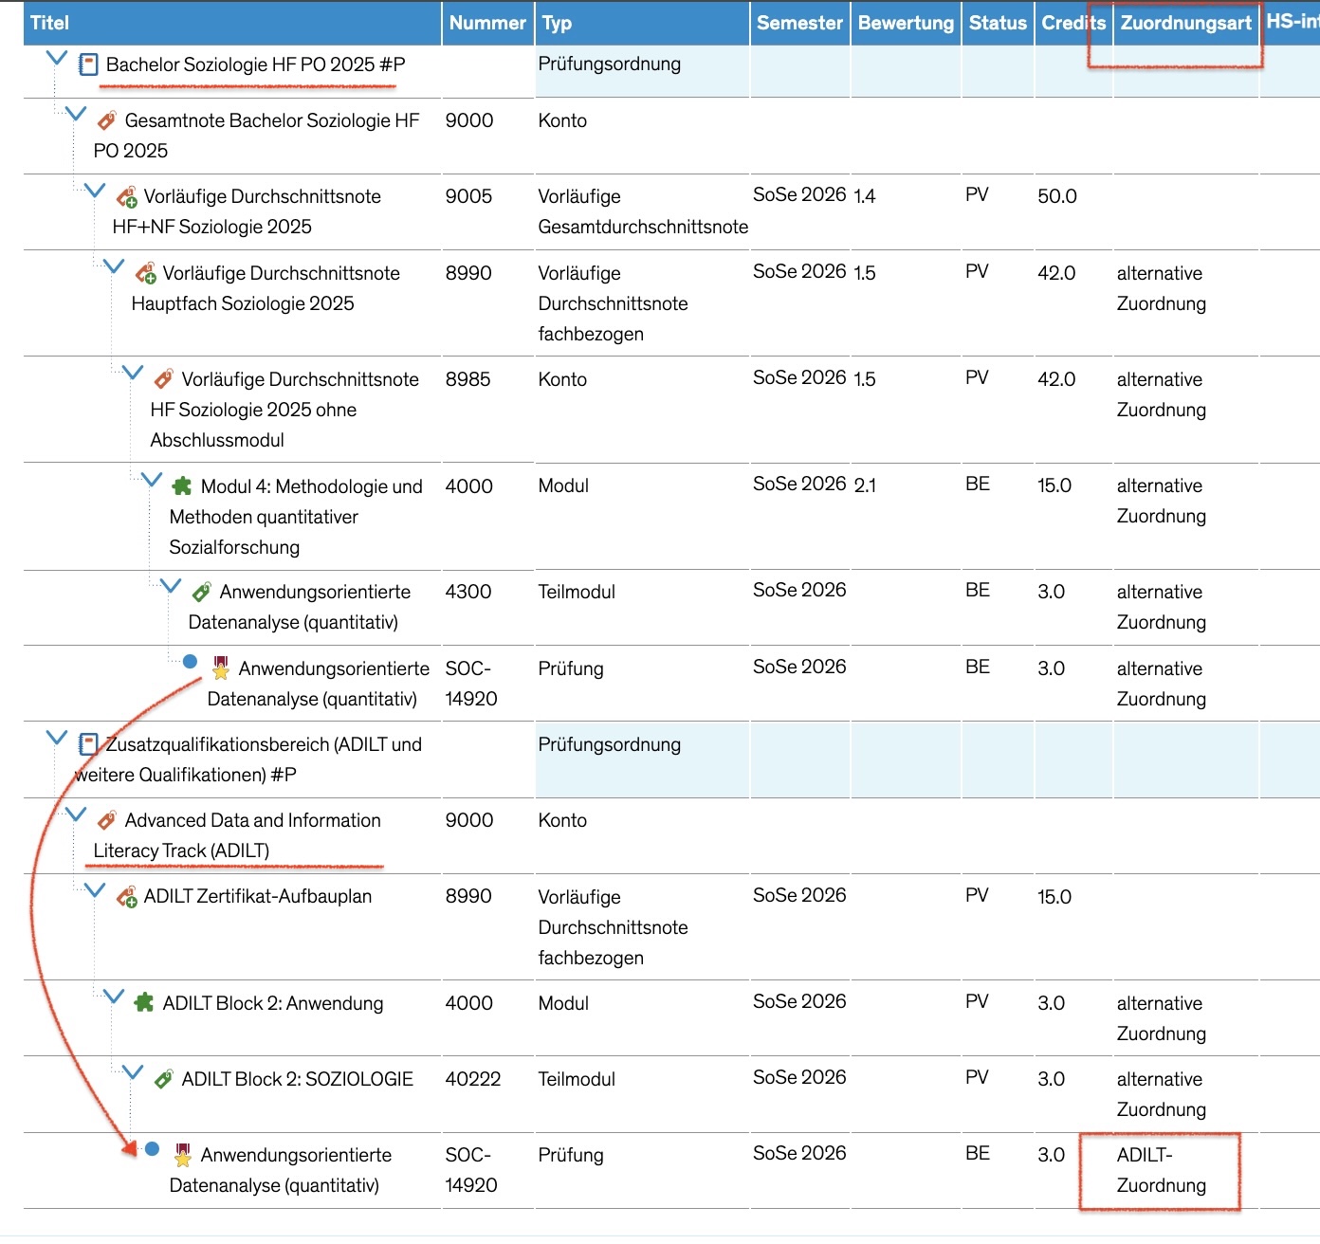Click the tag icon of Gesamtnote Bachelor Soziologie HF
This screenshot has height=1244, width=1320.
click(107, 120)
